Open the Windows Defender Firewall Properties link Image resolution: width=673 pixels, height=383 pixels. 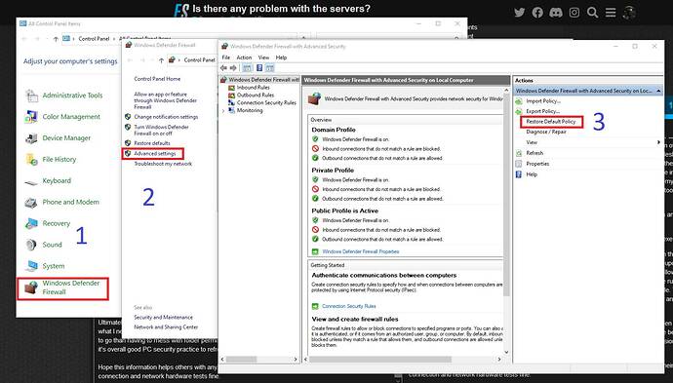361,251
